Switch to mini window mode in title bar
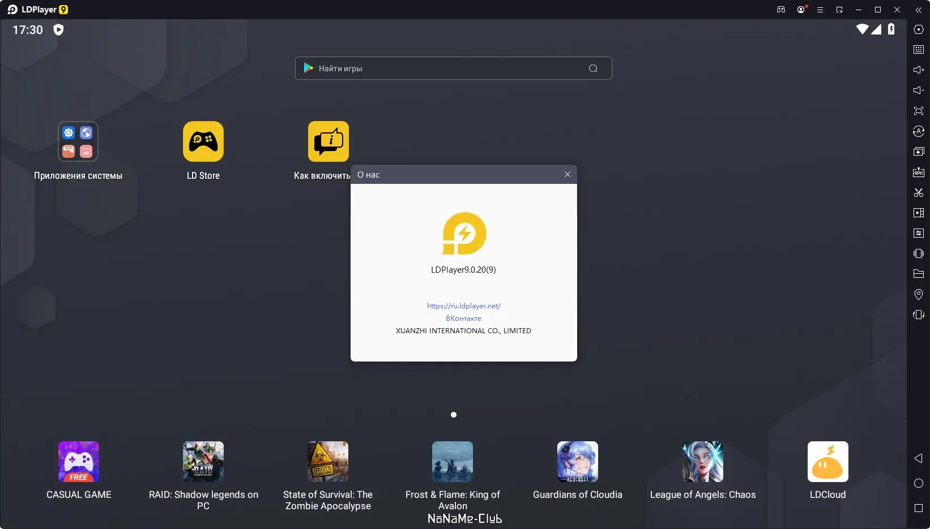This screenshot has height=529, width=930. (839, 10)
